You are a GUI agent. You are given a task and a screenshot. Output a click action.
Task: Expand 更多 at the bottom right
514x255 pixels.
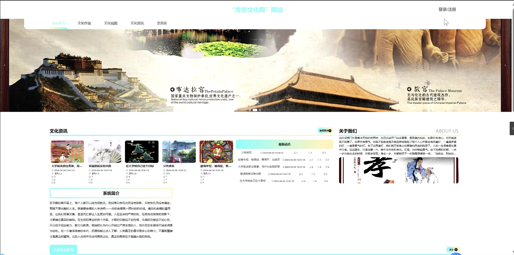(454, 249)
